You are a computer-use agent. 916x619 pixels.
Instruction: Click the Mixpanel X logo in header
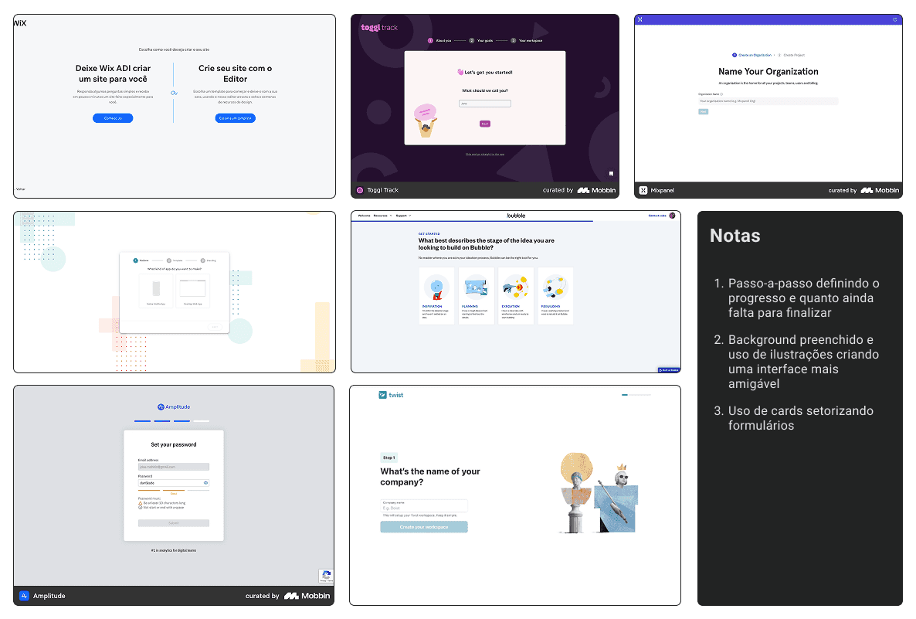[640, 19]
